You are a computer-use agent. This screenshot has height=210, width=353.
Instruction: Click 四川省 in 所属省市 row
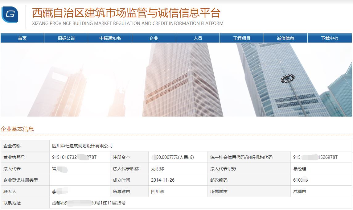(x=158, y=191)
